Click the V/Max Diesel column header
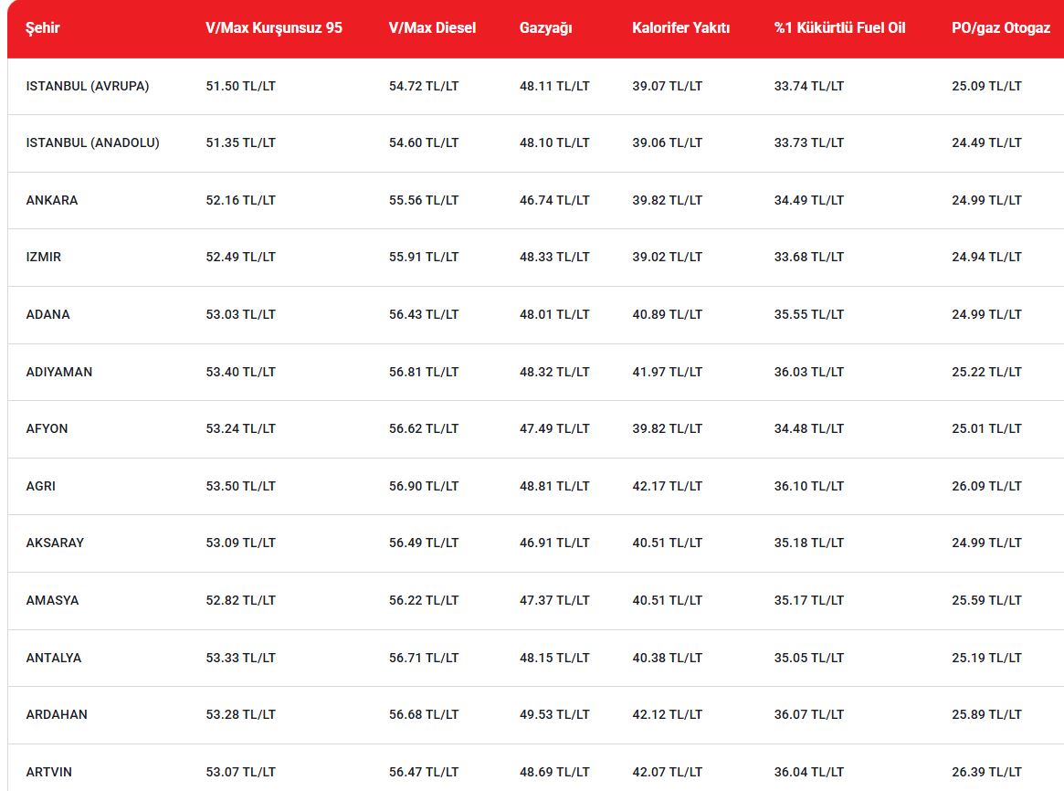1064x791 pixels. tap(432, 27)
